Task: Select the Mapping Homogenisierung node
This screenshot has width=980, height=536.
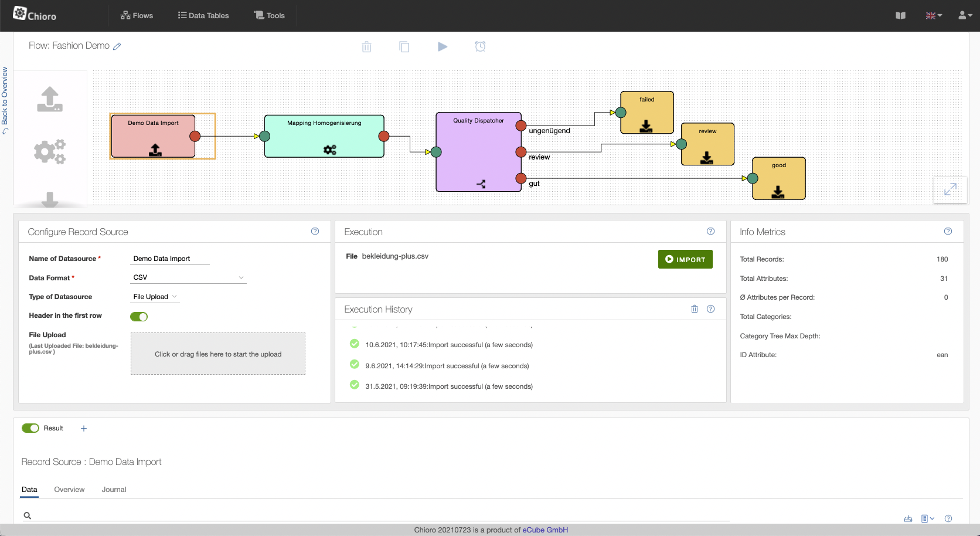Action: (324, 136)
